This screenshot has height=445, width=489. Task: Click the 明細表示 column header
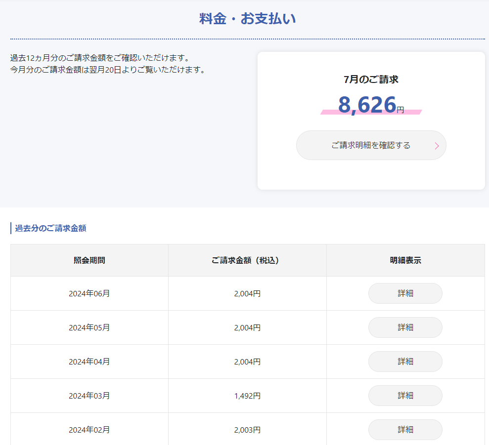[x=405, y=260]
